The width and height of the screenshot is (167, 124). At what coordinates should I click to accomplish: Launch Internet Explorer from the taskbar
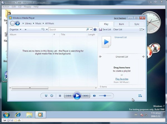(x=18, y=115)
